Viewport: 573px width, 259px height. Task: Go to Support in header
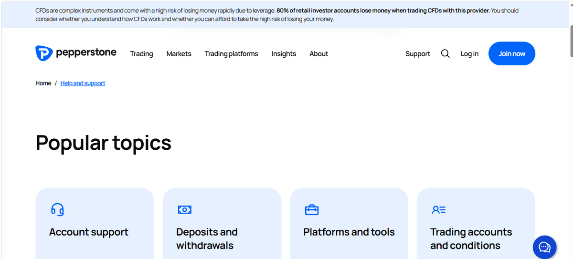418,54
